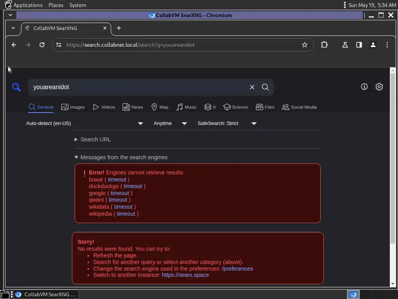Go back with the browser back arrow
Viewport: 398px width, 299px height.
point(14,45)
